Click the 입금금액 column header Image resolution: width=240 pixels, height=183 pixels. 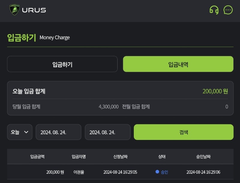[x=37, y=157]
